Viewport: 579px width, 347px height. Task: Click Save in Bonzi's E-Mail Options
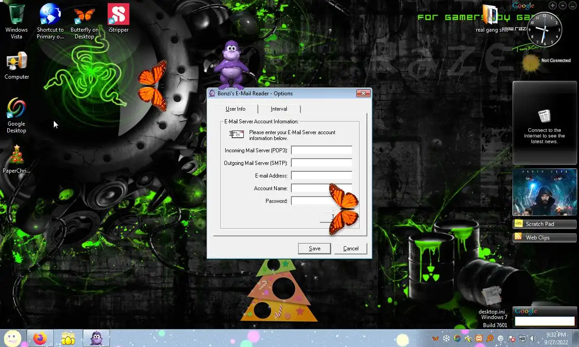point(314,249)
